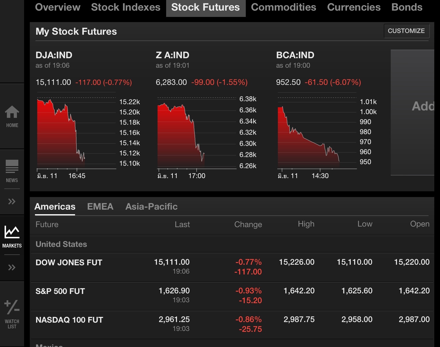
Task: Open the DJA:IND price chart
Action: point(76,131)
